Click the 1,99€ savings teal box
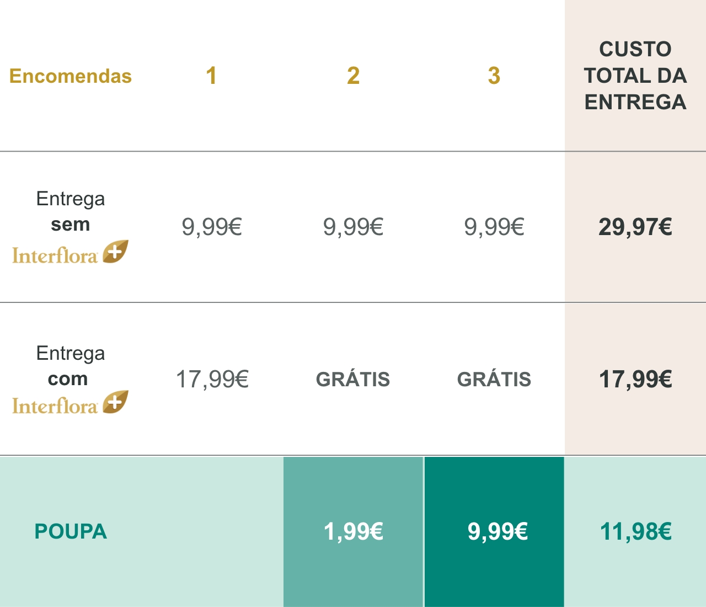The width and height of the screenshot is (706, 607). point(353,531)
